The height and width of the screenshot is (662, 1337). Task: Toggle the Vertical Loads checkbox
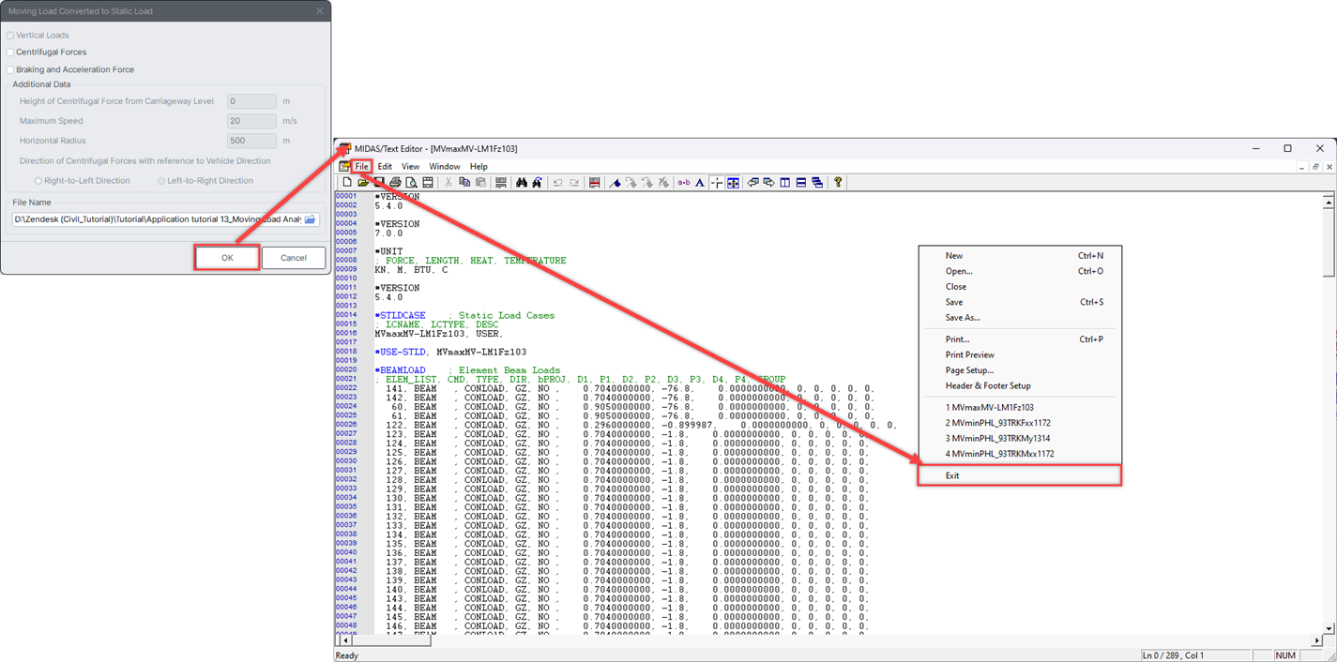(10, 36)
